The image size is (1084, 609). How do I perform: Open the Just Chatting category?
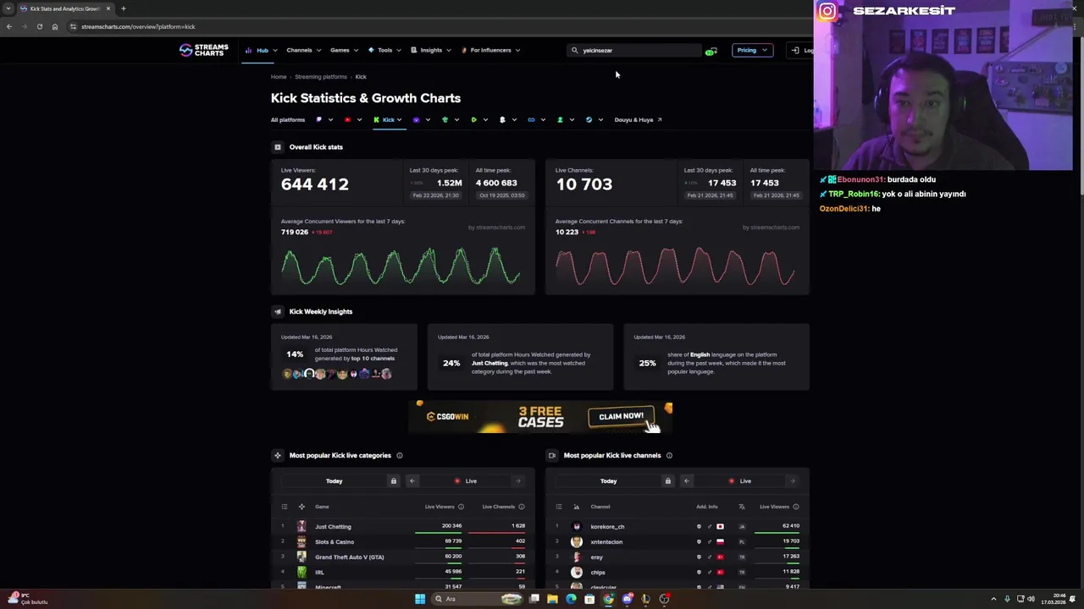point(333,526)
